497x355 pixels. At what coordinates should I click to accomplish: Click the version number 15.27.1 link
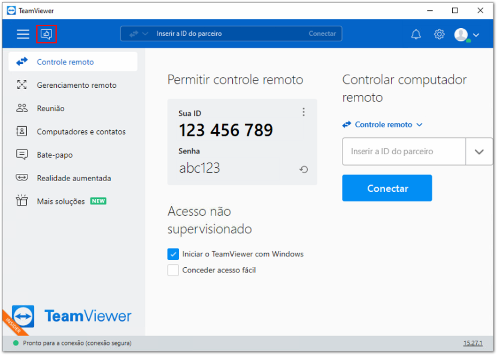click(x=473, y=343)
